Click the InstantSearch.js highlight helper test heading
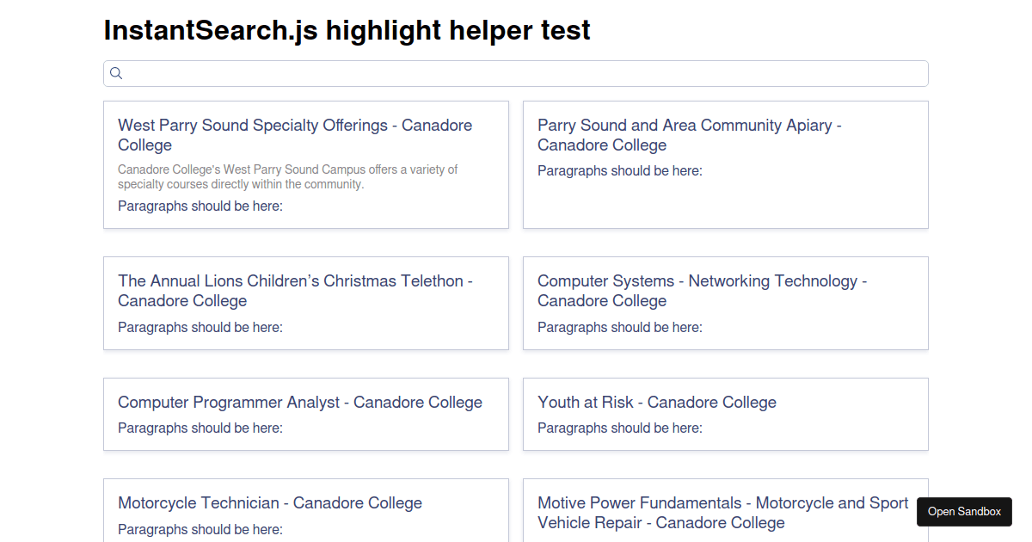1032x542 pixels. point(347,30)
